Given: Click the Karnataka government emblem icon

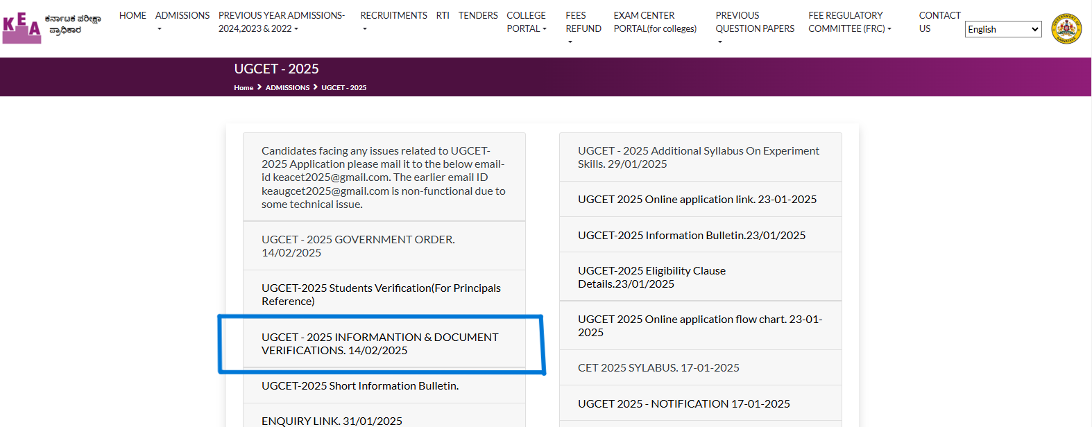Looking at the screenshot, I should click(1066, 28).
